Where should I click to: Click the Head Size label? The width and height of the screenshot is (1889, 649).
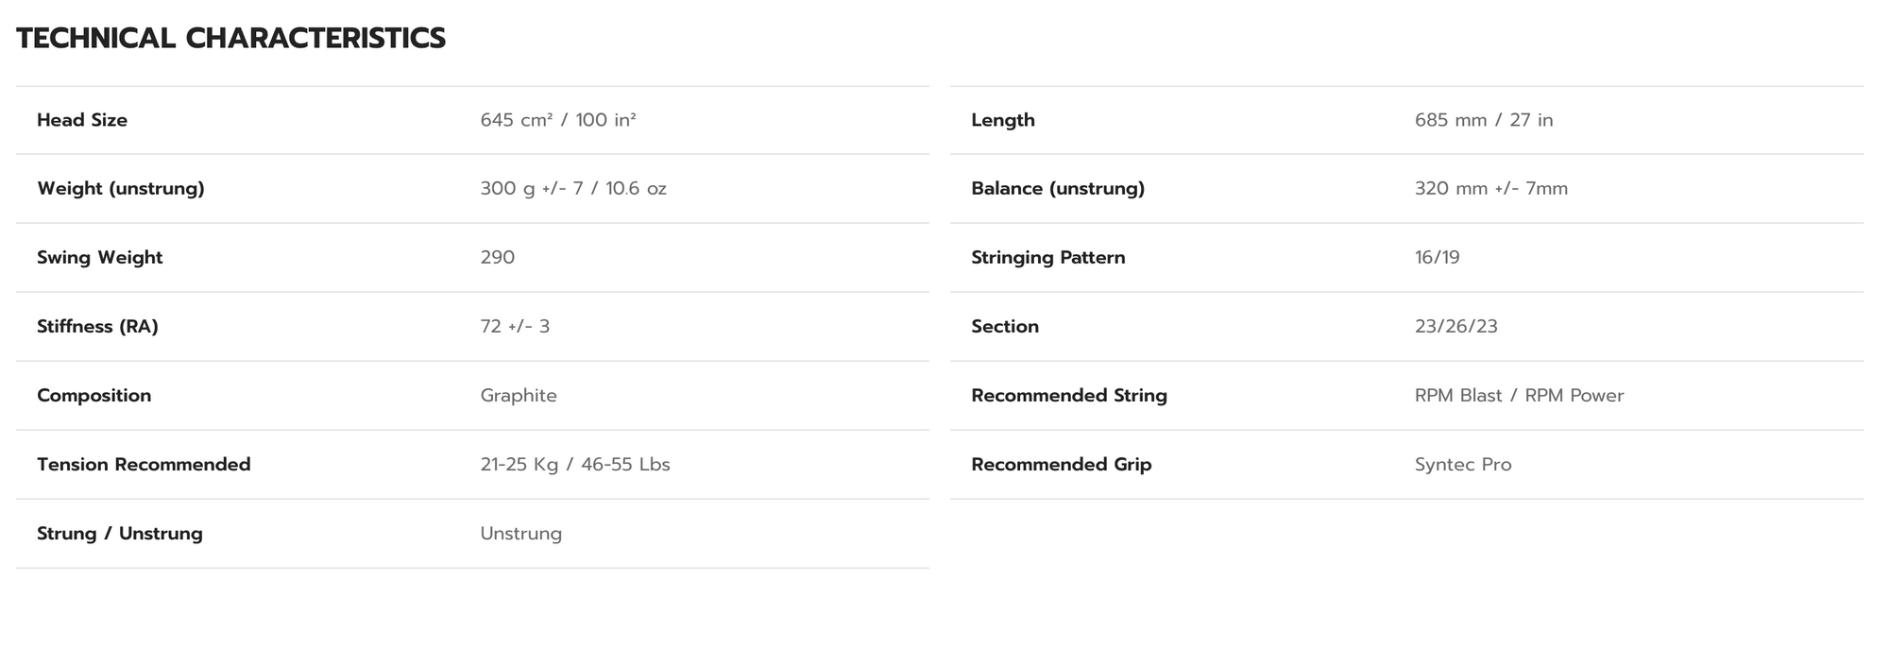pos(82,120)
